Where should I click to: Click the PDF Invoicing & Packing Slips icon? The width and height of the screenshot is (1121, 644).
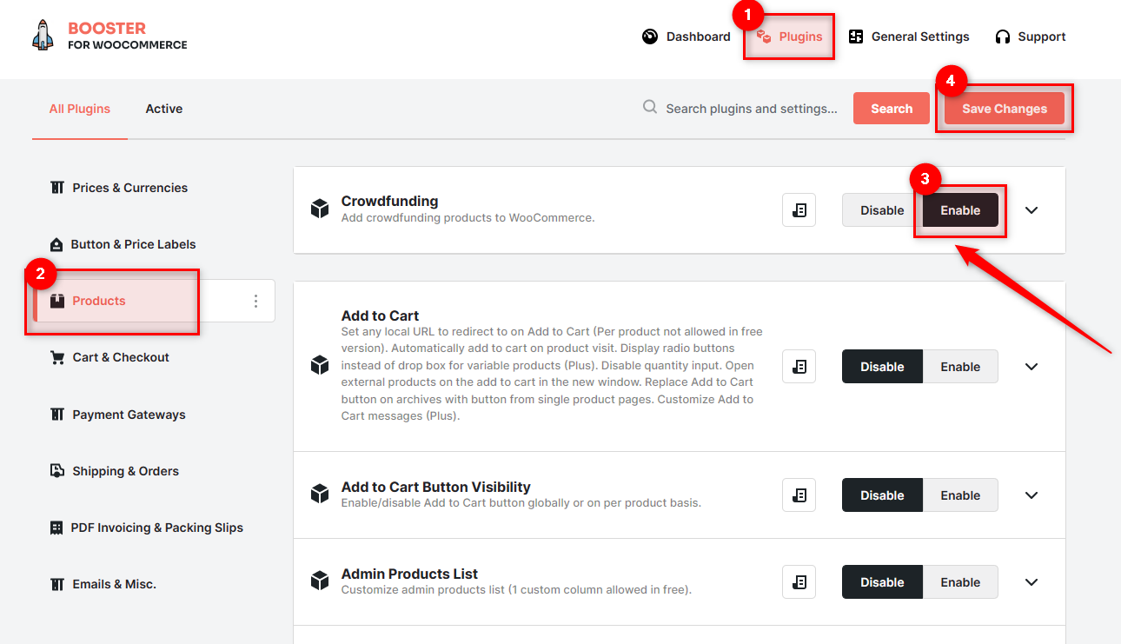[56, 528]
